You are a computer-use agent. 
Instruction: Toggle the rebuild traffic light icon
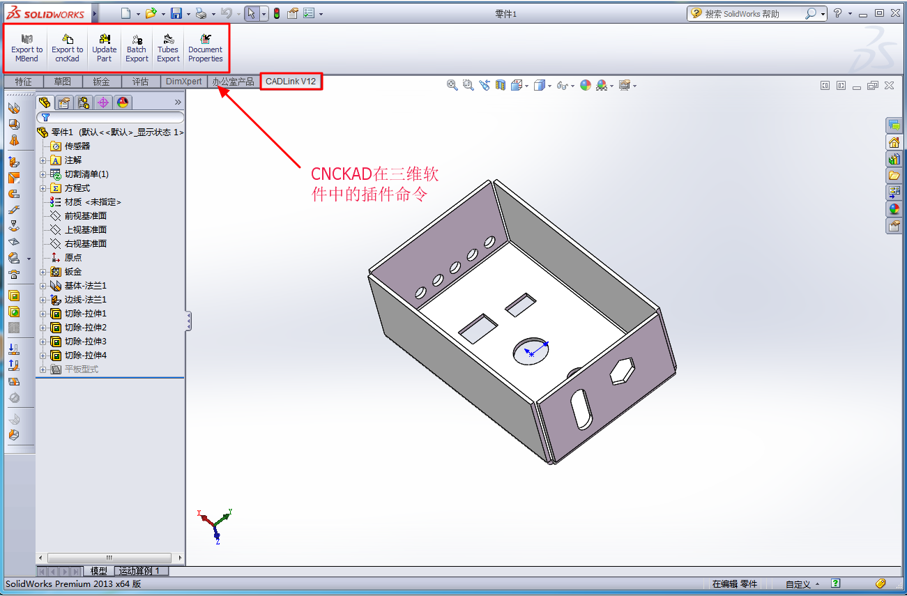pos(277,13)
